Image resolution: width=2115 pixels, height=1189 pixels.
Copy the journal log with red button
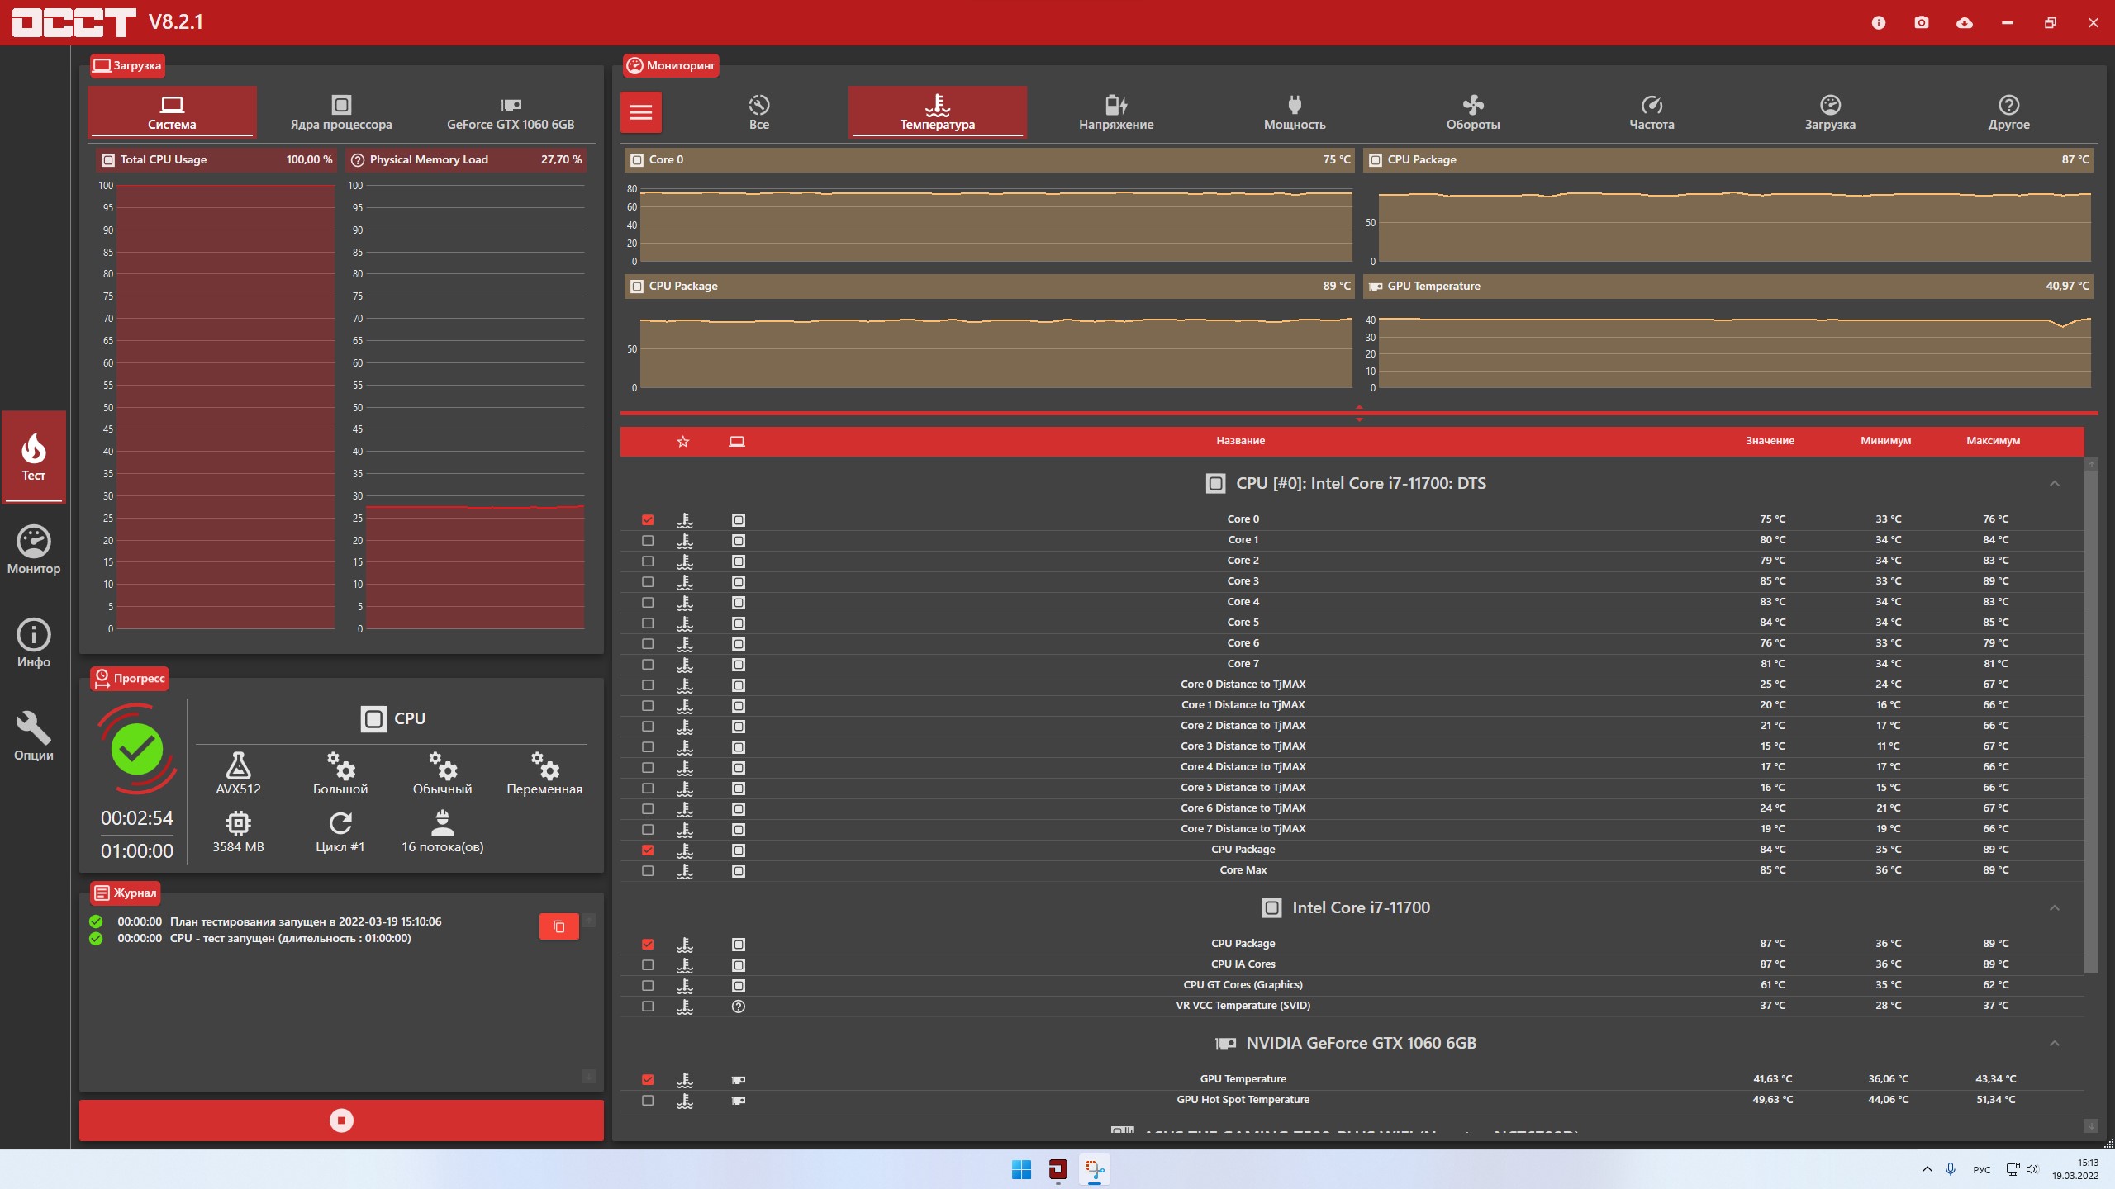[558, 926]
